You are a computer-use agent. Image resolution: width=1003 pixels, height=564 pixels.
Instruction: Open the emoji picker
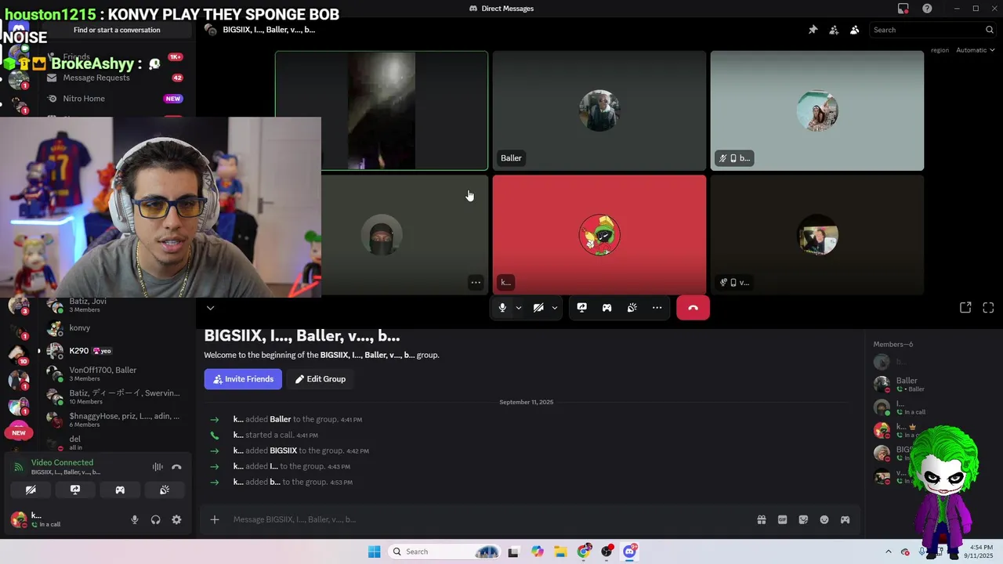pyautogui.click(x=824, y=519)
